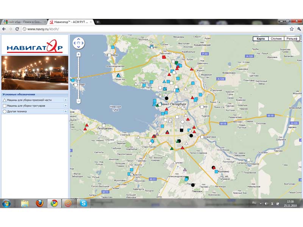Zoom out using the map minus button

tap(78, 101)
